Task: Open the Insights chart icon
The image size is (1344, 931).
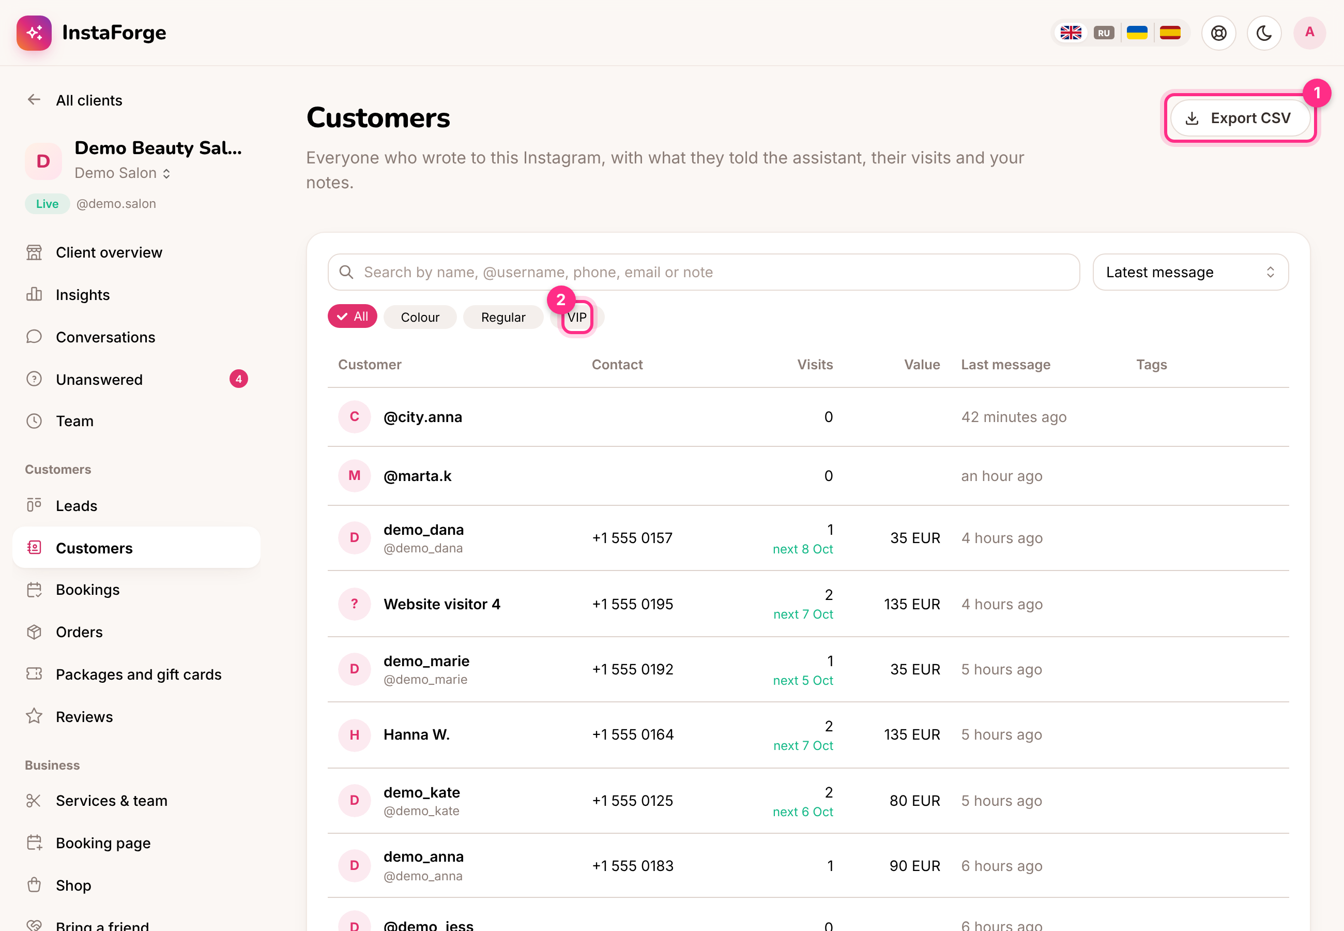Action: point(35,295)
